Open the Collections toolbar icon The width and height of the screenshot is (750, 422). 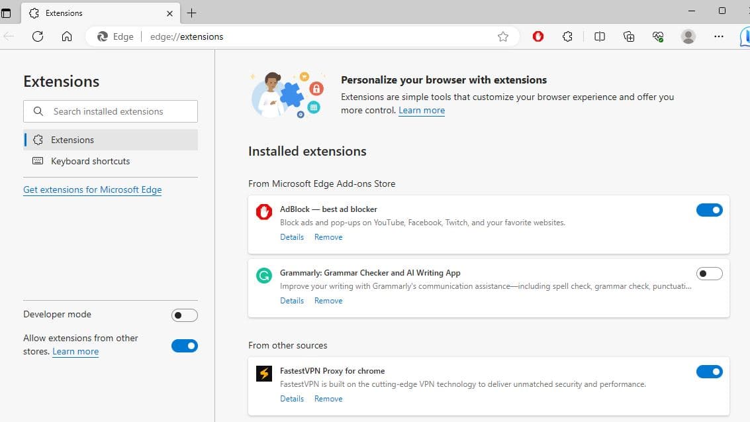coord(629,36)
